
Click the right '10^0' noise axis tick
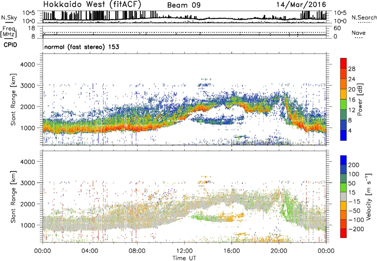(x=340, y=21)
